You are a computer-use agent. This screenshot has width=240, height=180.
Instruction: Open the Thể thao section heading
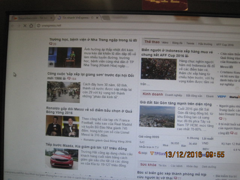pyautogui.click(x=152, y=42)
